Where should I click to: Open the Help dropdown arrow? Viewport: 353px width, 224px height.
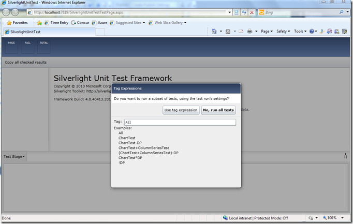tap(316, 32)
